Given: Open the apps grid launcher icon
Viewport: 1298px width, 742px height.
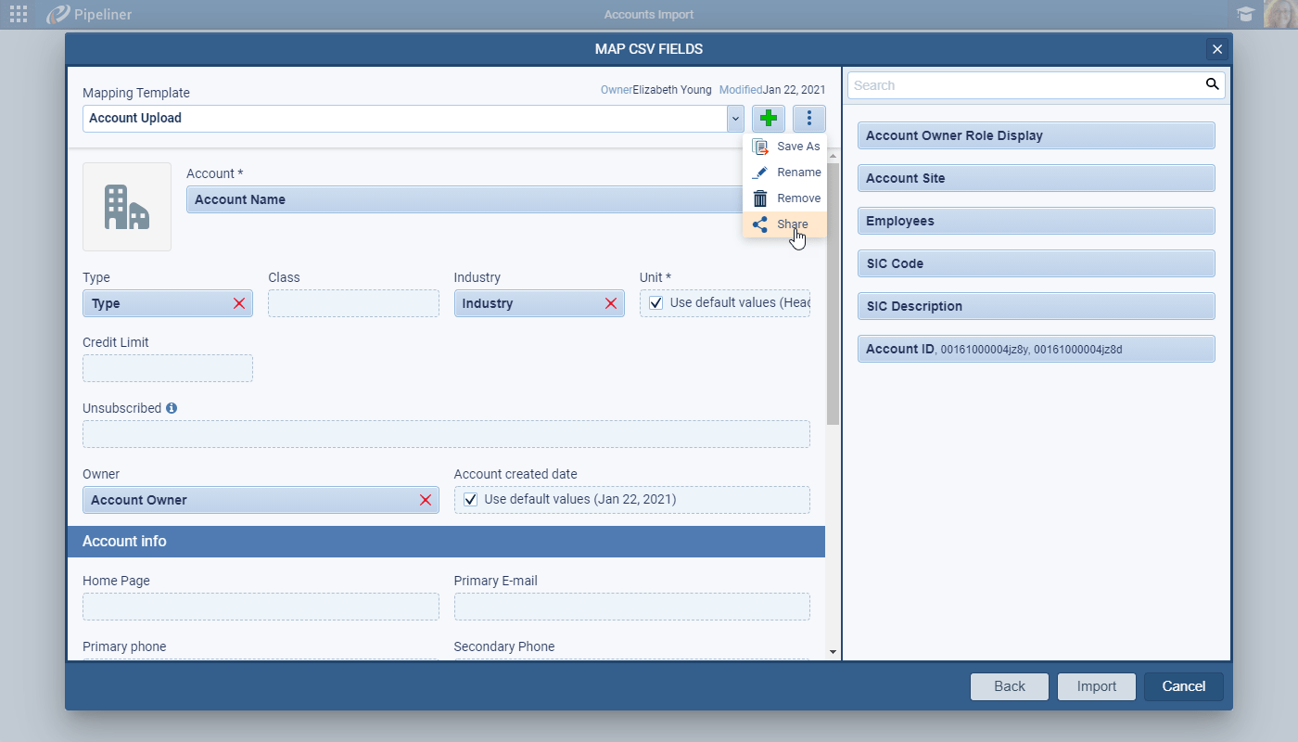Looking at the screenshot, I should coord(19,14).
